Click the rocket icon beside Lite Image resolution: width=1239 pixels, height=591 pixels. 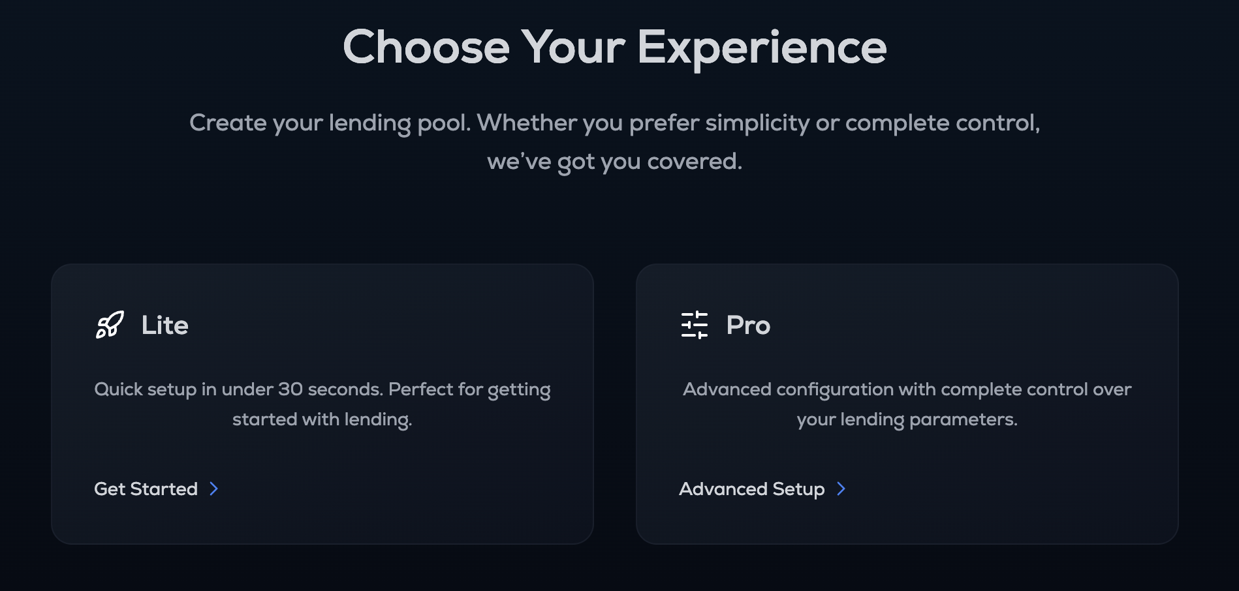tap(110, 325)
